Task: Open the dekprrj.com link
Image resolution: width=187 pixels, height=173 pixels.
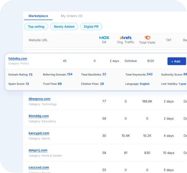Action: point(38,150)
